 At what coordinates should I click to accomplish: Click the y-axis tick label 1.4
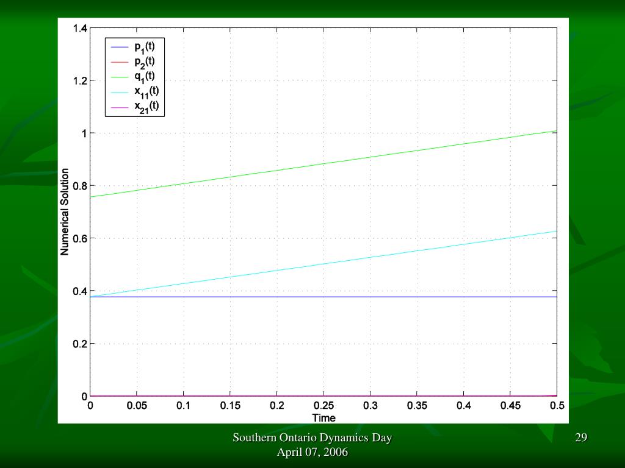80,28
